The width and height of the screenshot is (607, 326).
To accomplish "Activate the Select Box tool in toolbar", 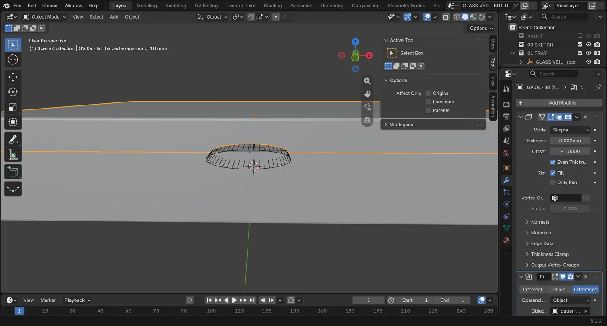I will click(13, 45).
